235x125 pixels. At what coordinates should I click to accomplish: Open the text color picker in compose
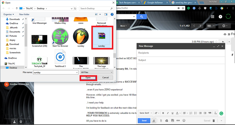tap(178, 113)
